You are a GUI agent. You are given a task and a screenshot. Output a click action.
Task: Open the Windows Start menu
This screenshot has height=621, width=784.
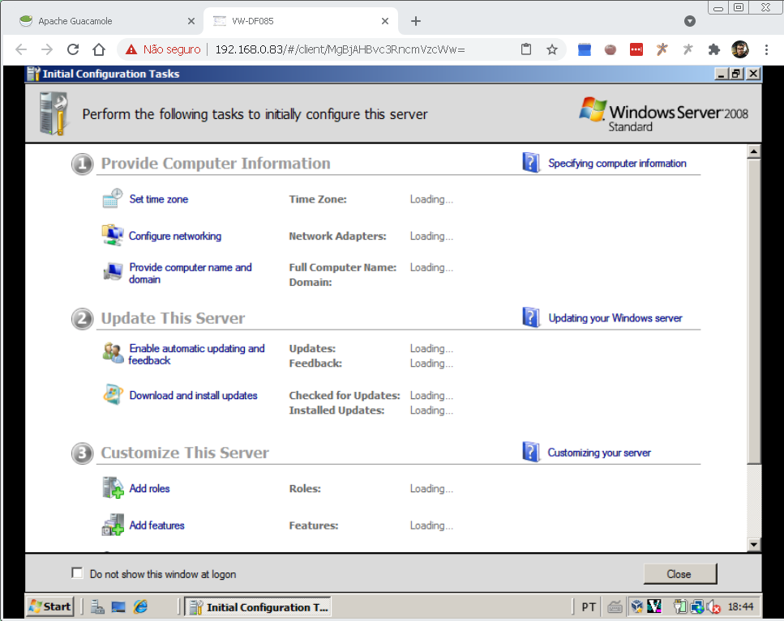[x=50, y=606]
